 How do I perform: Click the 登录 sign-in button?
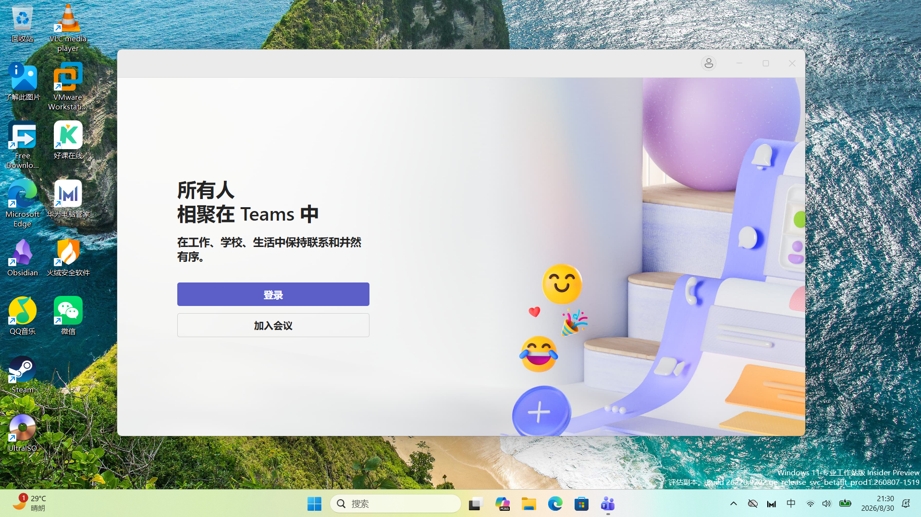tap(273, 294)
